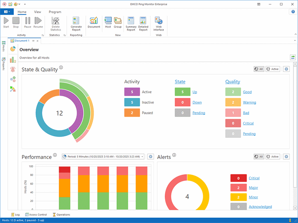Image resolution: width=298 pixels, height=223 pixels.
Task: Add a new Host
Action: click(108, 22)
